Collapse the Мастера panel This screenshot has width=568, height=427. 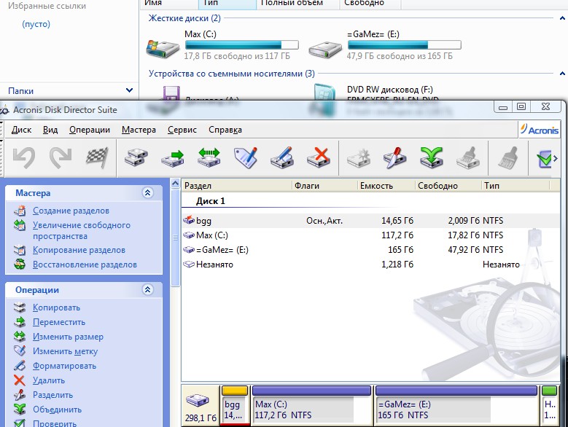(x=148, y=193)
